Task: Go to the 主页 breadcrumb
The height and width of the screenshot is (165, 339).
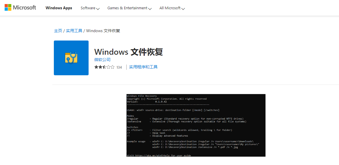Action: coord(58,31)
